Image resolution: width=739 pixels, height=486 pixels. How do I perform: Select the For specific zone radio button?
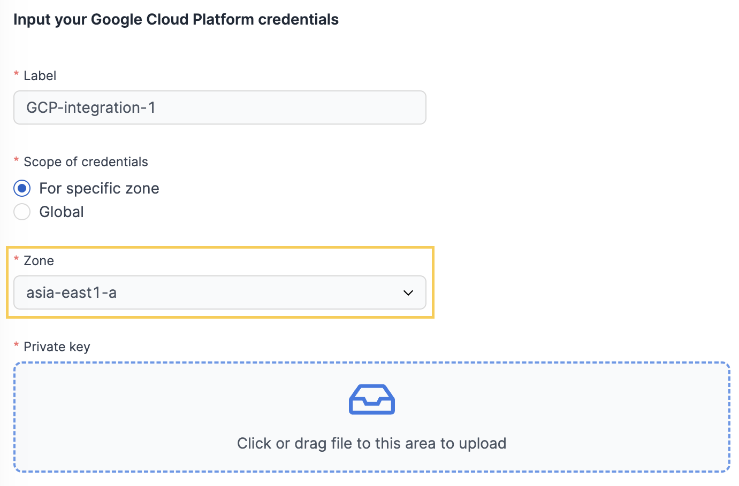tap(22, 188)
